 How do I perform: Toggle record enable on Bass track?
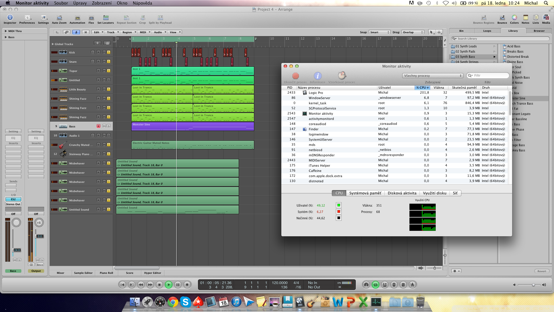coord(98,126)
